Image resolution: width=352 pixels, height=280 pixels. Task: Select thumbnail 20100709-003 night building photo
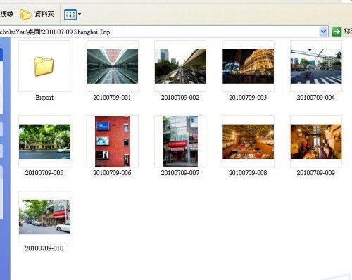coord(248,66)
